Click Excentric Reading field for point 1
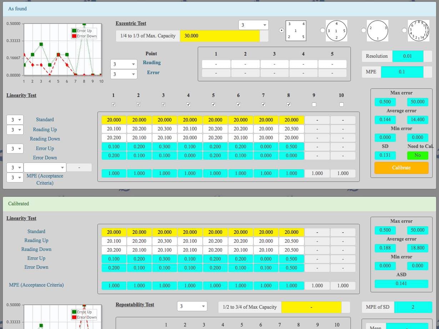 216,64
